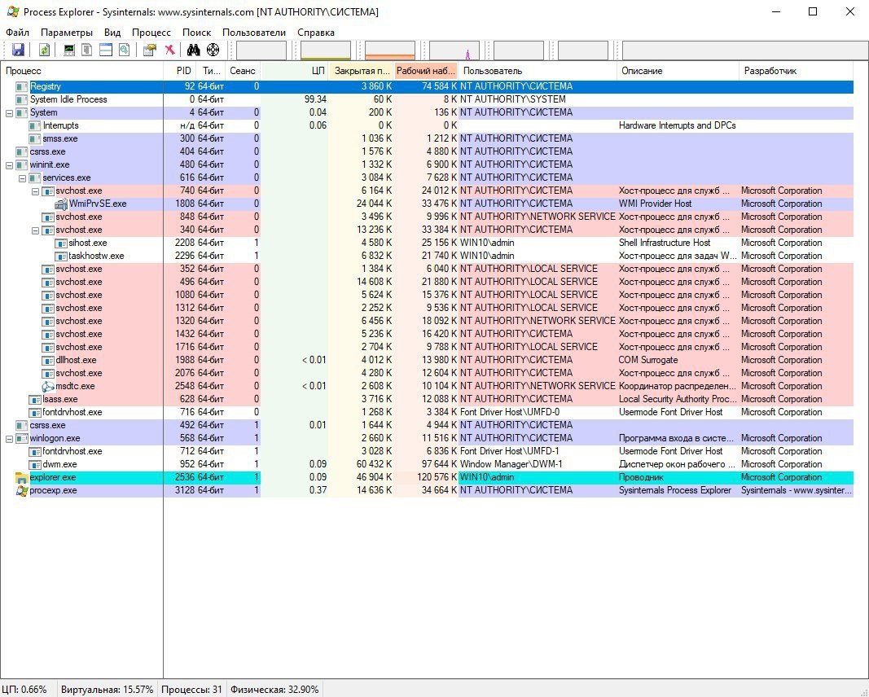Click the 'ЦП: 0.66%' status bar entry
Screen dimensions: 869x697
(24, 689)
